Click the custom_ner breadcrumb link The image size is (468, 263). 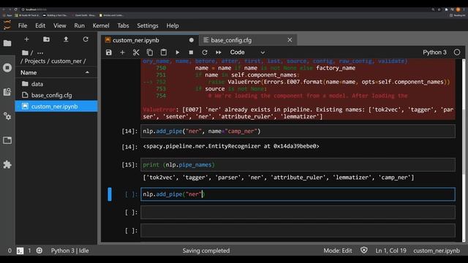(67, 61)
